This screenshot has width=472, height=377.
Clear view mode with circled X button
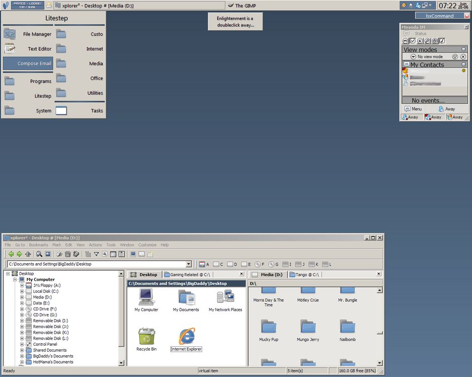[x=463, y=56]
